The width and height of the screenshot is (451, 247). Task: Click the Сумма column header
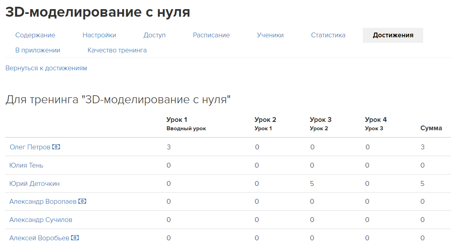[x=431, y=128]
